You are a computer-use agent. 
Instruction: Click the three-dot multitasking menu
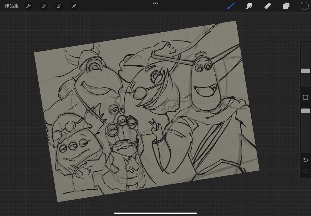tap(155, 3)
